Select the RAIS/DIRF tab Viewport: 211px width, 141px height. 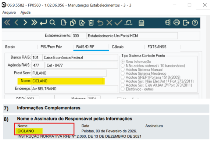(85, 47)
